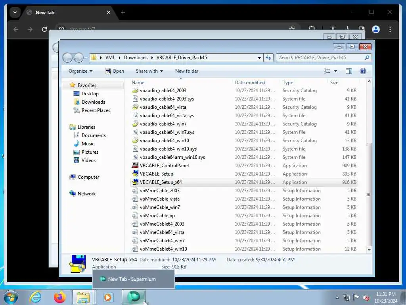Show hidden tray icons arrow
The image size is (406, 305).
click(337, 297)
